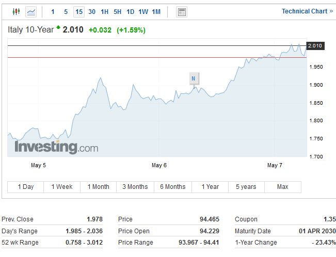Open the Technical Chart link
Viewport: 336px width, 257px height.
[307, 11]
